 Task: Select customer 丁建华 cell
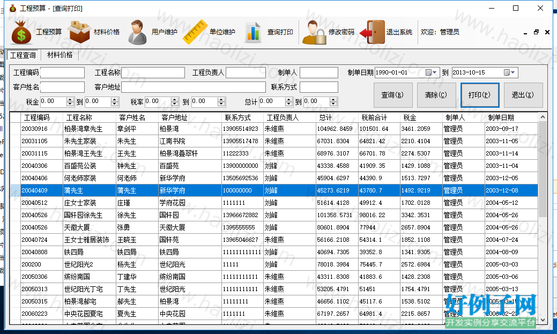(137, 277)
